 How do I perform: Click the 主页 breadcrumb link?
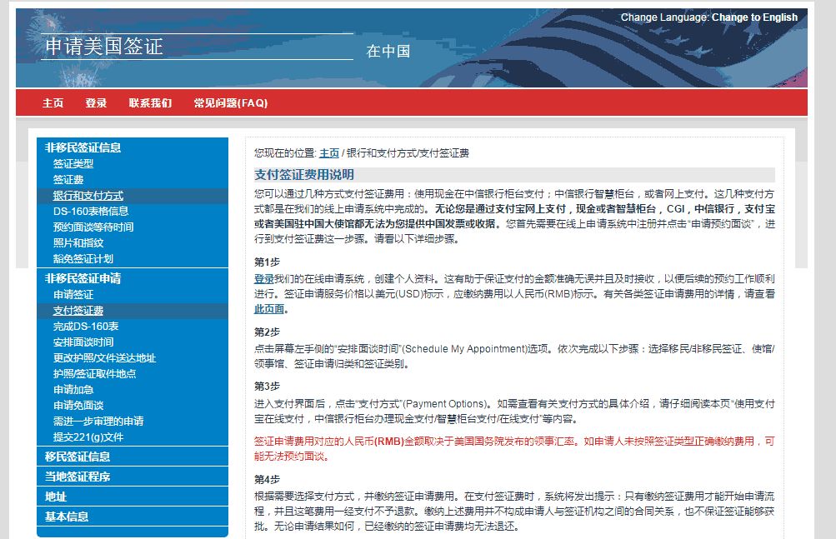[329, 153]
